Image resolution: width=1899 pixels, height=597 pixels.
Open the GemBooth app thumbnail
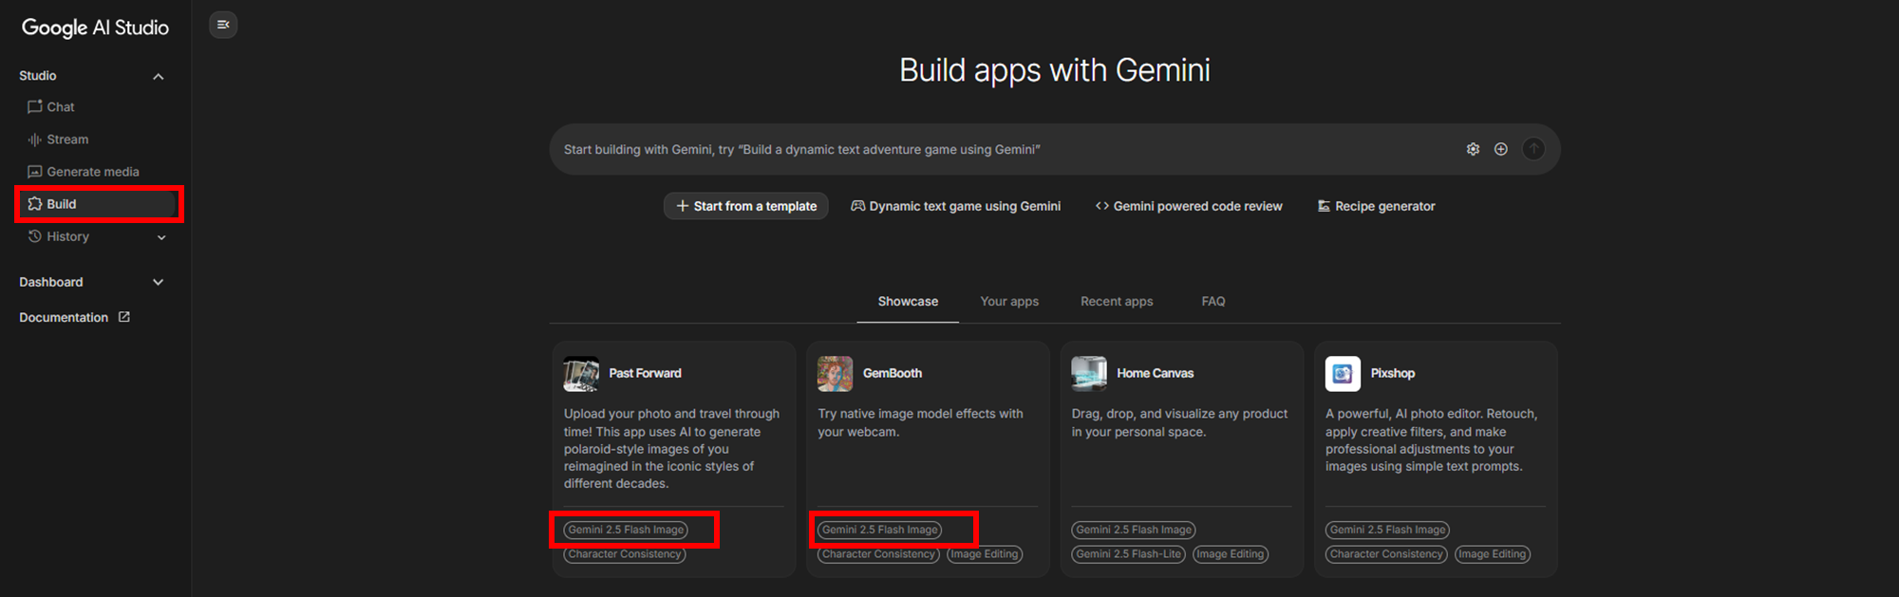coord(835,374)
